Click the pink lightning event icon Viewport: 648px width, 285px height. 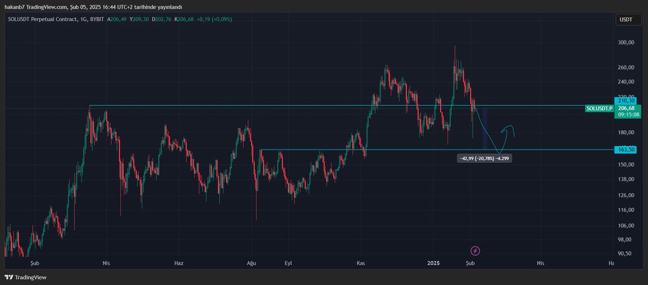(x=475, y=251)
